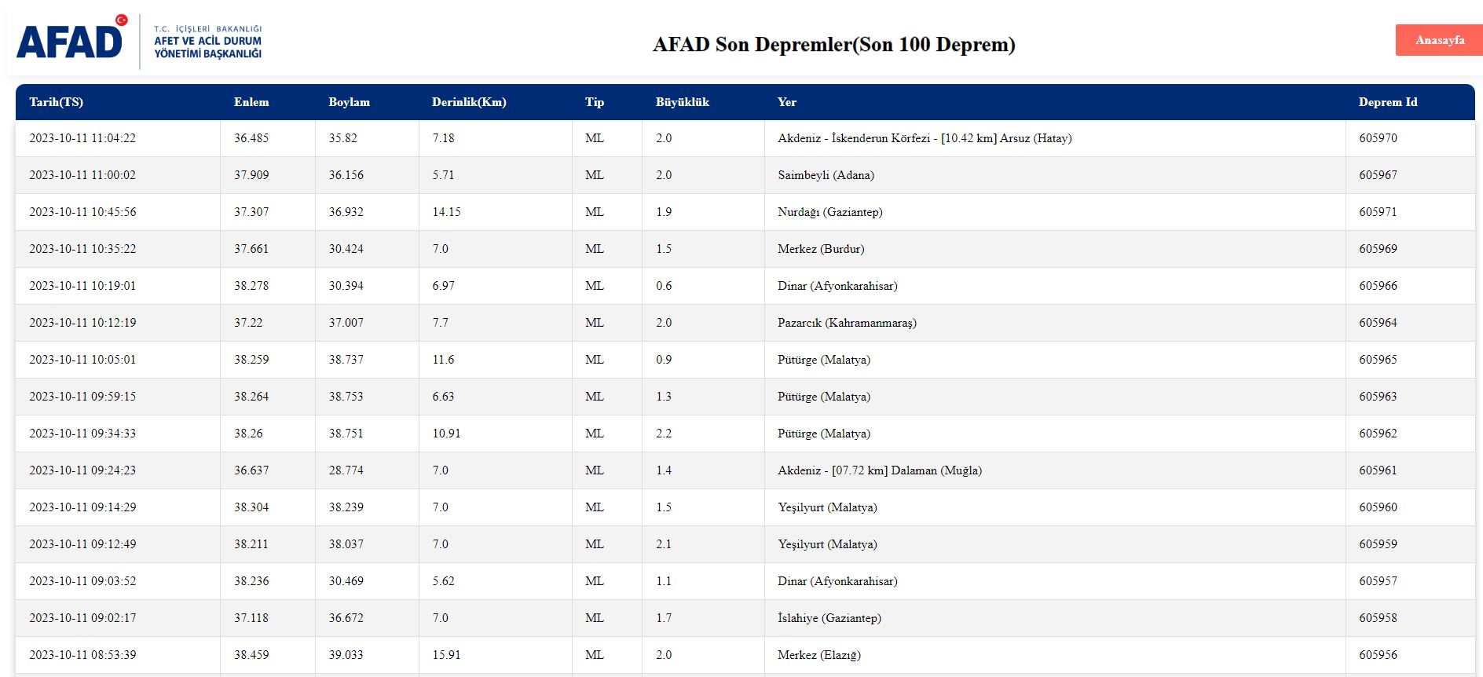1483x677 pixels.
Task: Click longitude 38.753
Action: [346, 397]
